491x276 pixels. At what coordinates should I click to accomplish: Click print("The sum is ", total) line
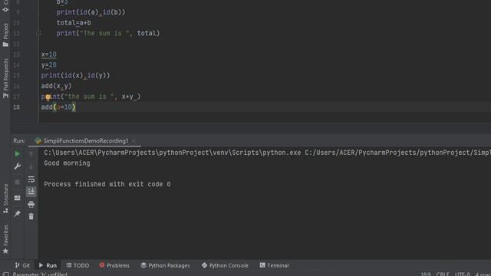coord(108,33)
